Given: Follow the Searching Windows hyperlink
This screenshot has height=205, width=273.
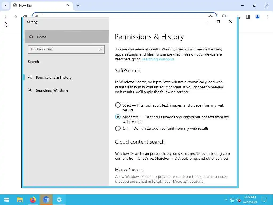Looking at the screenshot, I should 158,59.
